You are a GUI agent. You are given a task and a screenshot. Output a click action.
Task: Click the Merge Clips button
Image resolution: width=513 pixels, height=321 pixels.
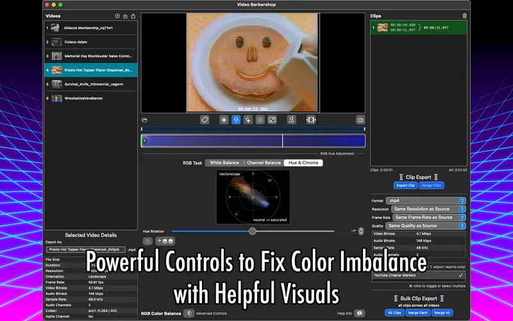[x=431, y=186]
